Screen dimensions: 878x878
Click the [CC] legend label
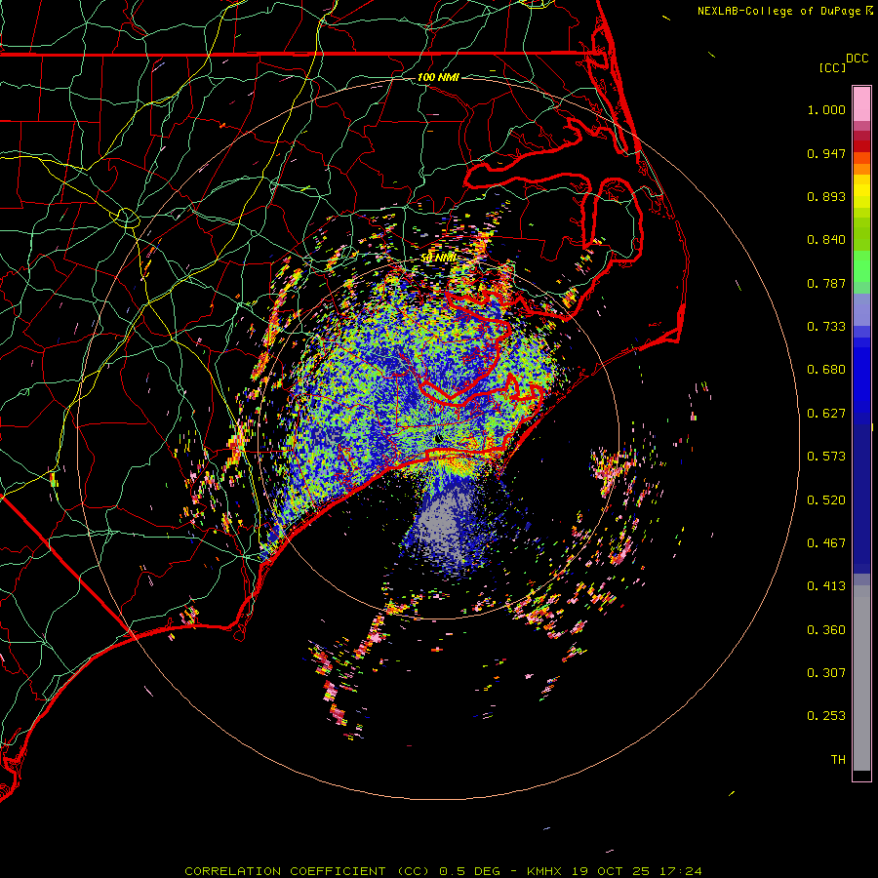(x=832, y=67)
